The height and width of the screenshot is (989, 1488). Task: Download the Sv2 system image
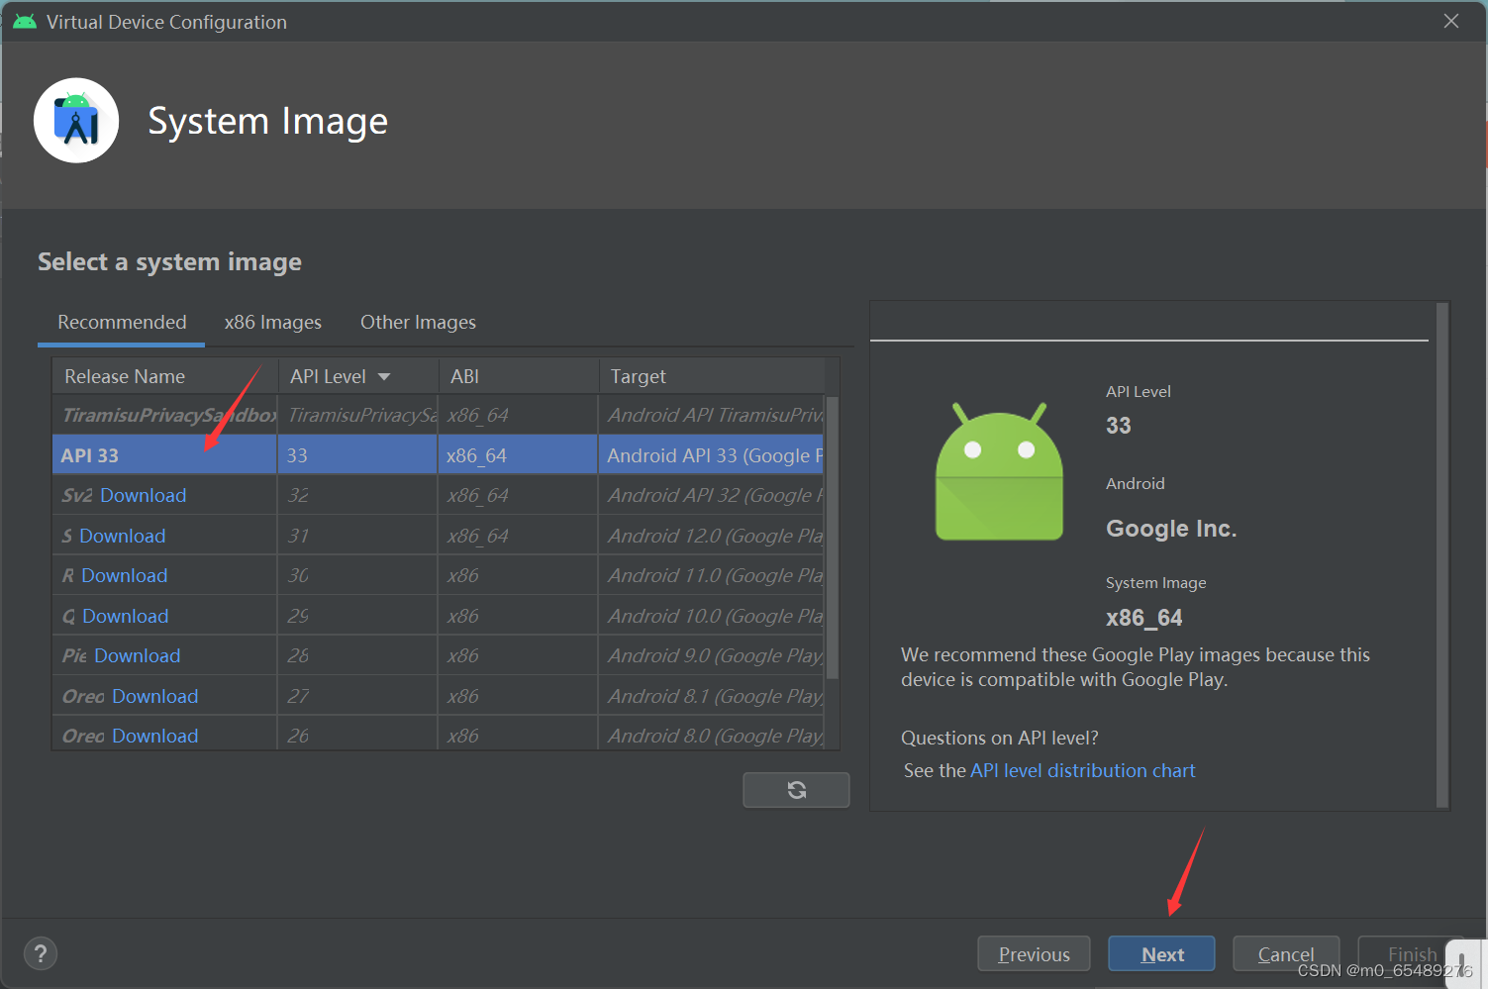(143, 495)
